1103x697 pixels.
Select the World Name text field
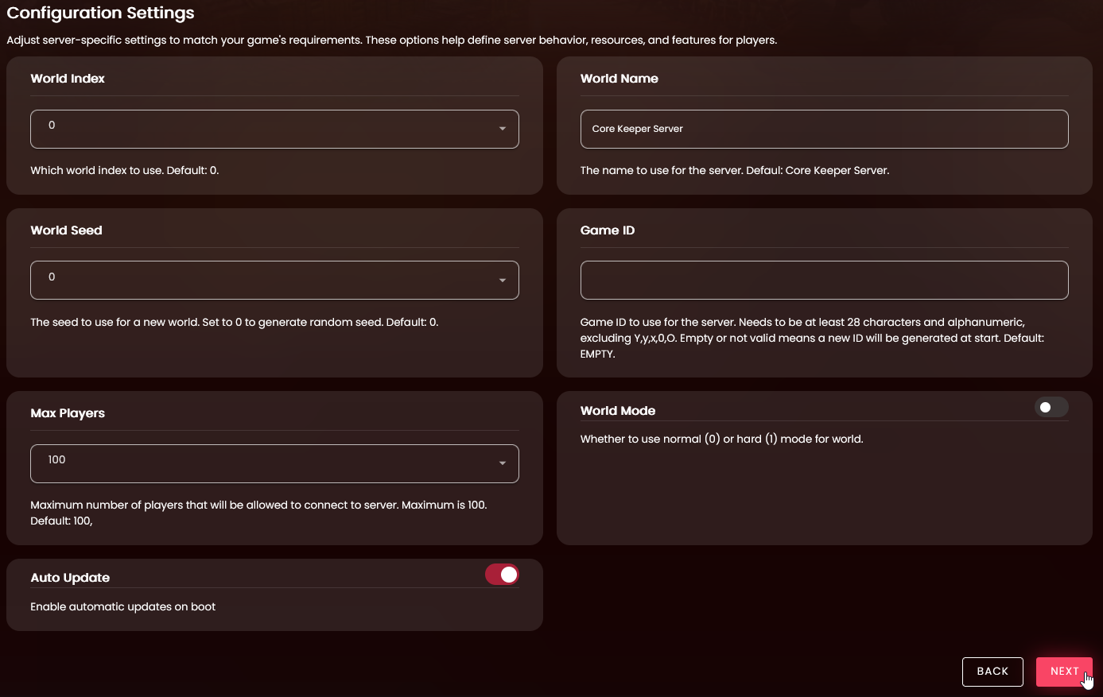pos(824,128)
